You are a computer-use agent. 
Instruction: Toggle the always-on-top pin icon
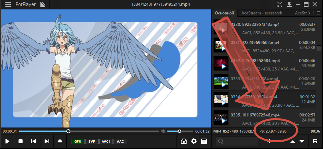[x=289, y=4]
